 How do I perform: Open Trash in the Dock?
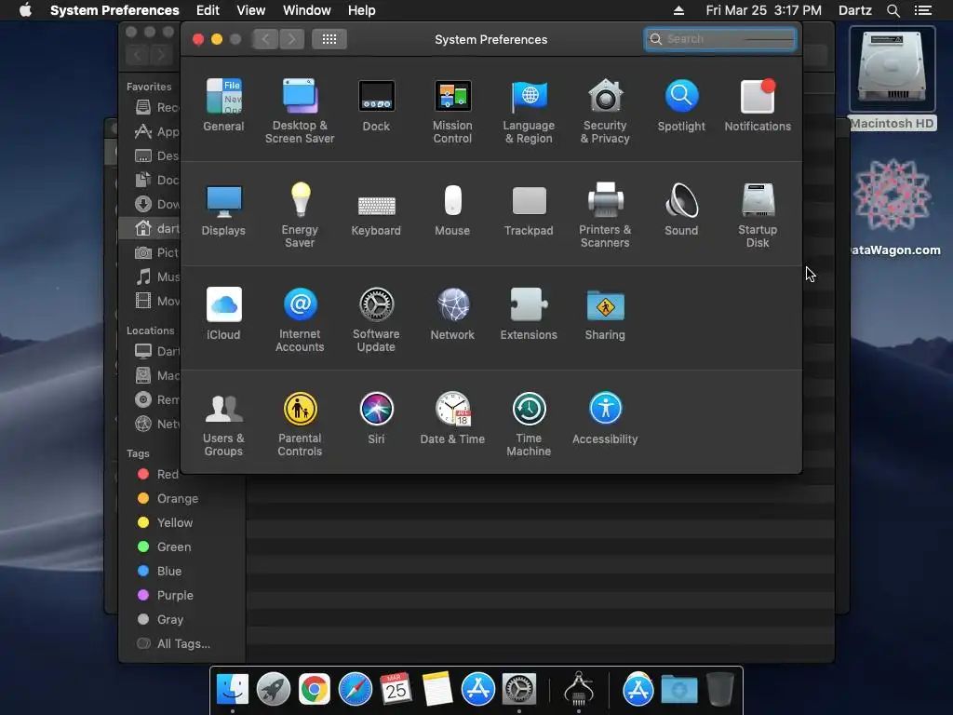720,690
